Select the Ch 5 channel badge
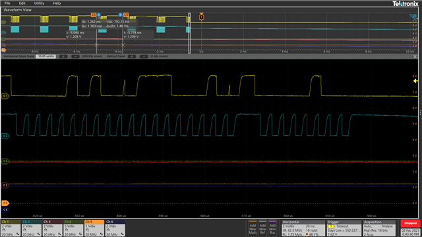Viewport: 422px width, 237px height. click(x=94, y=228)
